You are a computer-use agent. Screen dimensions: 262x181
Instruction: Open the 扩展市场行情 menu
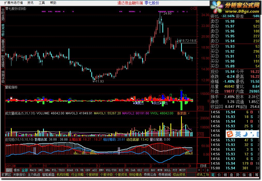pos(13,3)
